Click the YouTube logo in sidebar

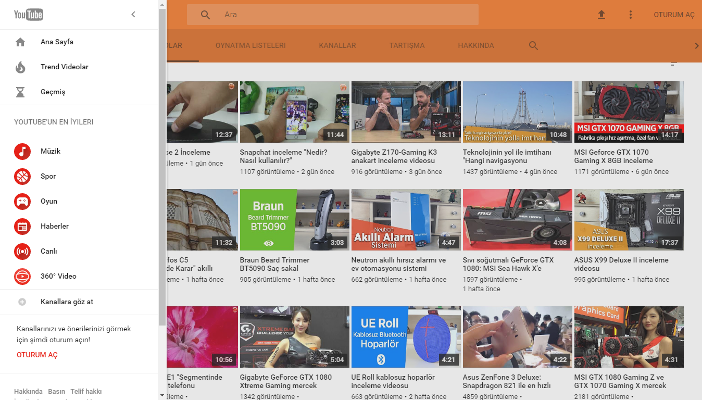click(x=29, y=15)
